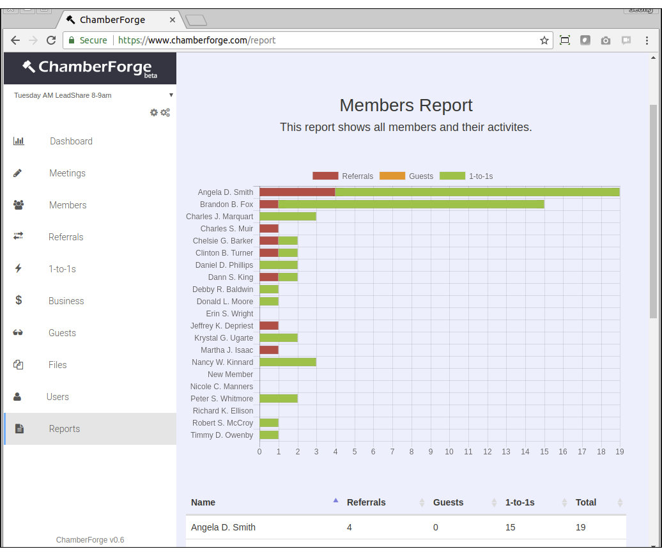The width and height of the screenshot is (662, 556).
Task: Click the Guests eyeglasses icon
Action: pyautogui.click(x=19, y=332)
